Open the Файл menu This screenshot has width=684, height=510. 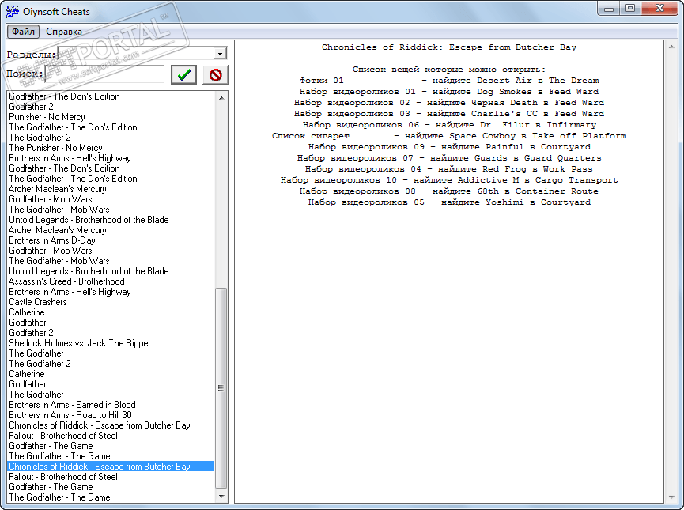click(23, 32)
